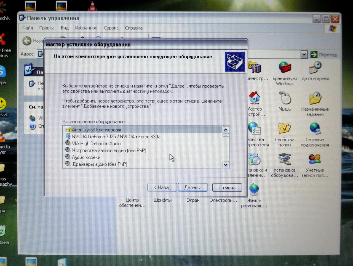353x266 pixels.
Task: Select Acer Crystal Eye webcam in list
Action: tap(96, 130)
